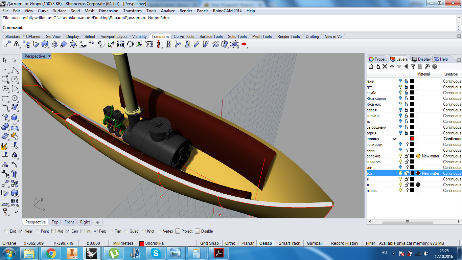Enable the Mid osnap checkbox
The height and width of the screenshot is (260, 462).
click(54, 231)
